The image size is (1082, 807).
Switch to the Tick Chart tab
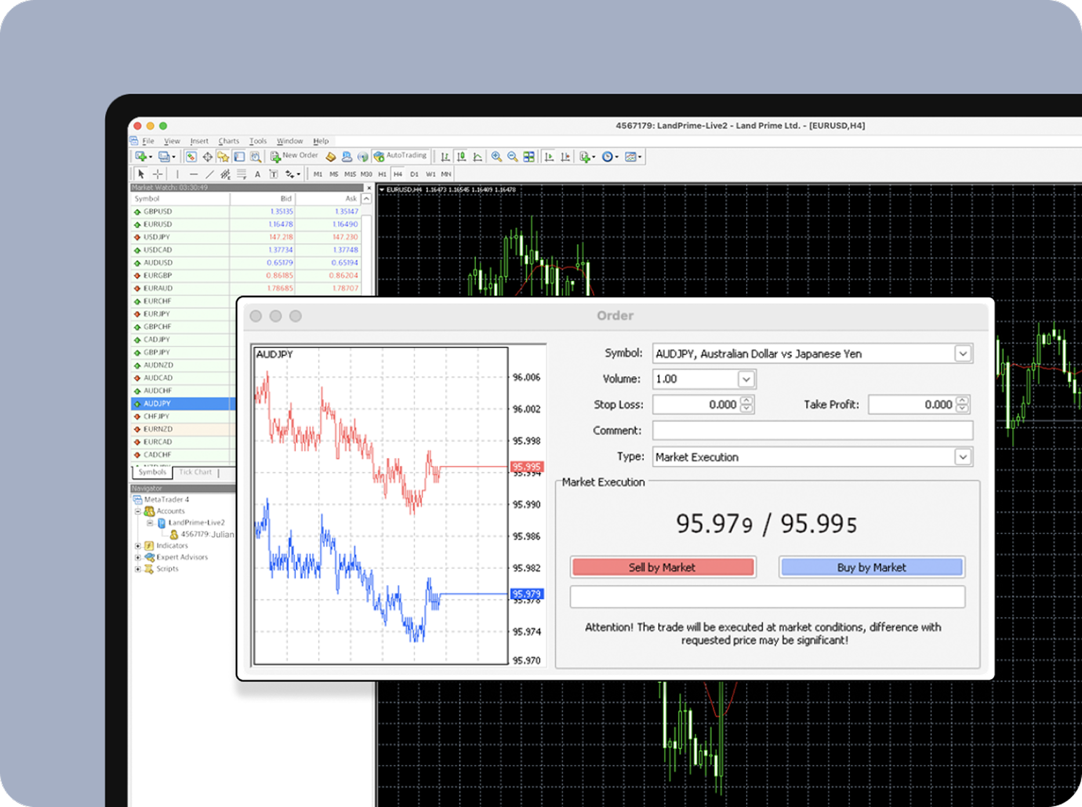195,472
